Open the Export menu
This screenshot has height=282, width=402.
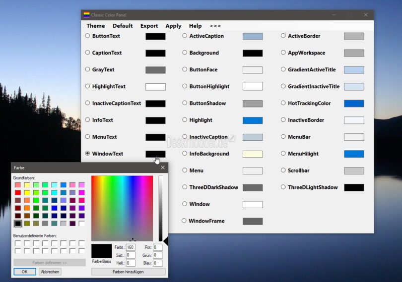pyautogui.click(x=149, y=26)
